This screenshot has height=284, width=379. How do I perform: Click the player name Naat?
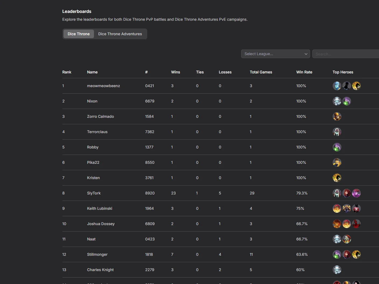(91, 239)
